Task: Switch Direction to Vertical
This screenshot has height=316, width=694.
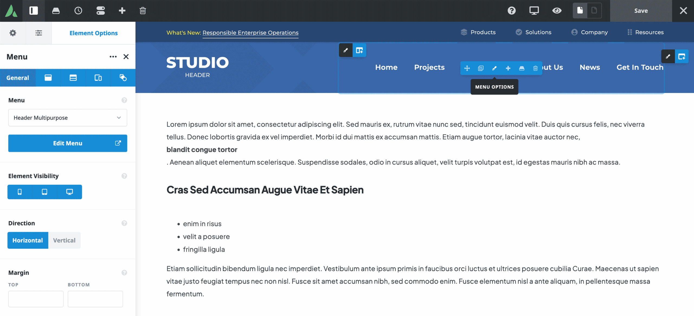Action: 64,240
